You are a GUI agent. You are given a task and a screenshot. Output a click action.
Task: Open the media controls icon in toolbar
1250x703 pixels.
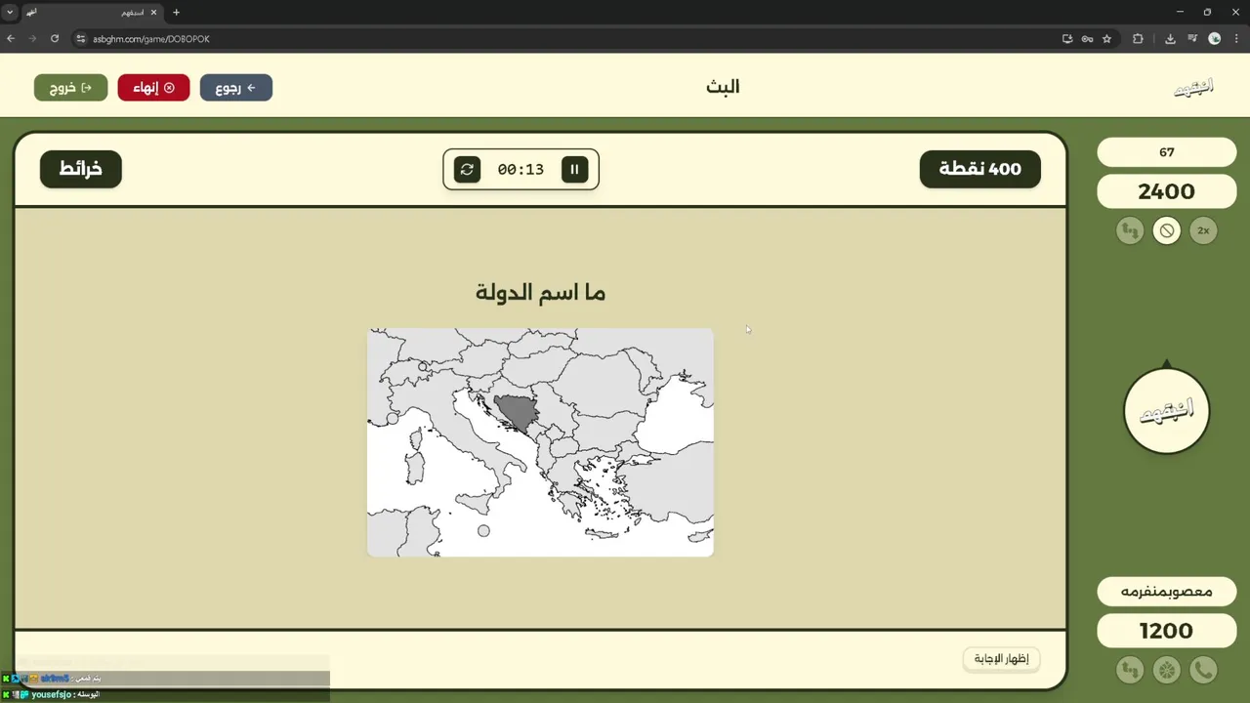(1192, 39)
